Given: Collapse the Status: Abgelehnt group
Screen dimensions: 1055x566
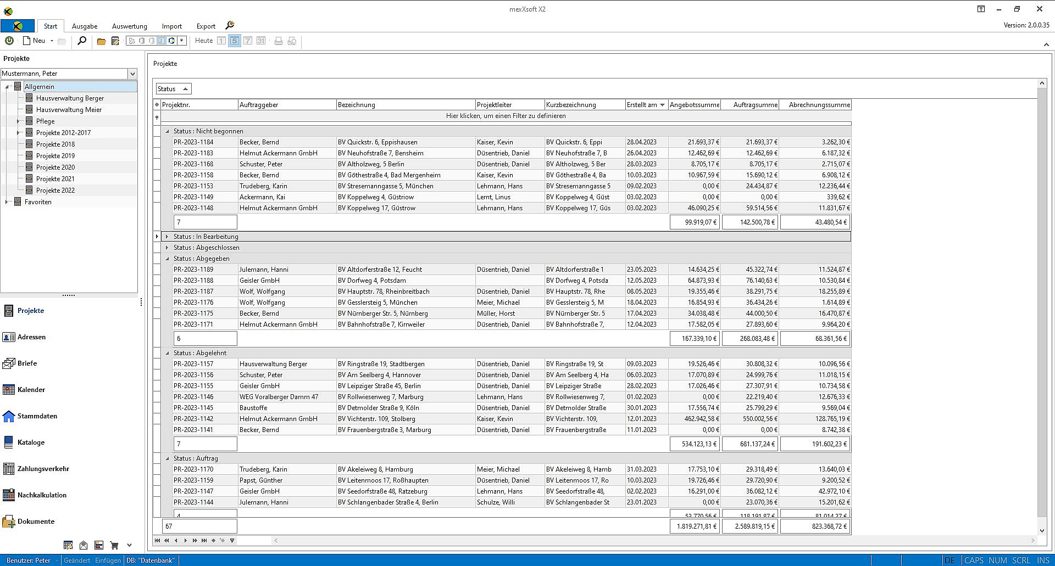Looking at the screenshot, I should [x=168, y=353].
